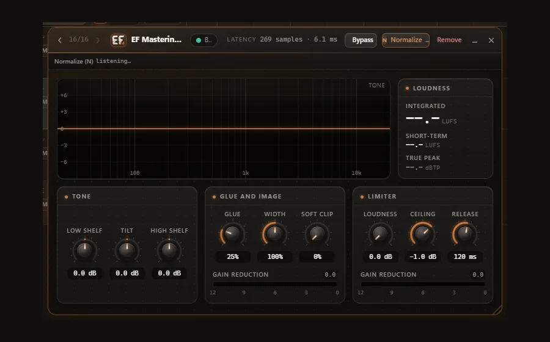Click the Low Shelf knob
Screen dimensions: 550x342
tap(84, 250)
